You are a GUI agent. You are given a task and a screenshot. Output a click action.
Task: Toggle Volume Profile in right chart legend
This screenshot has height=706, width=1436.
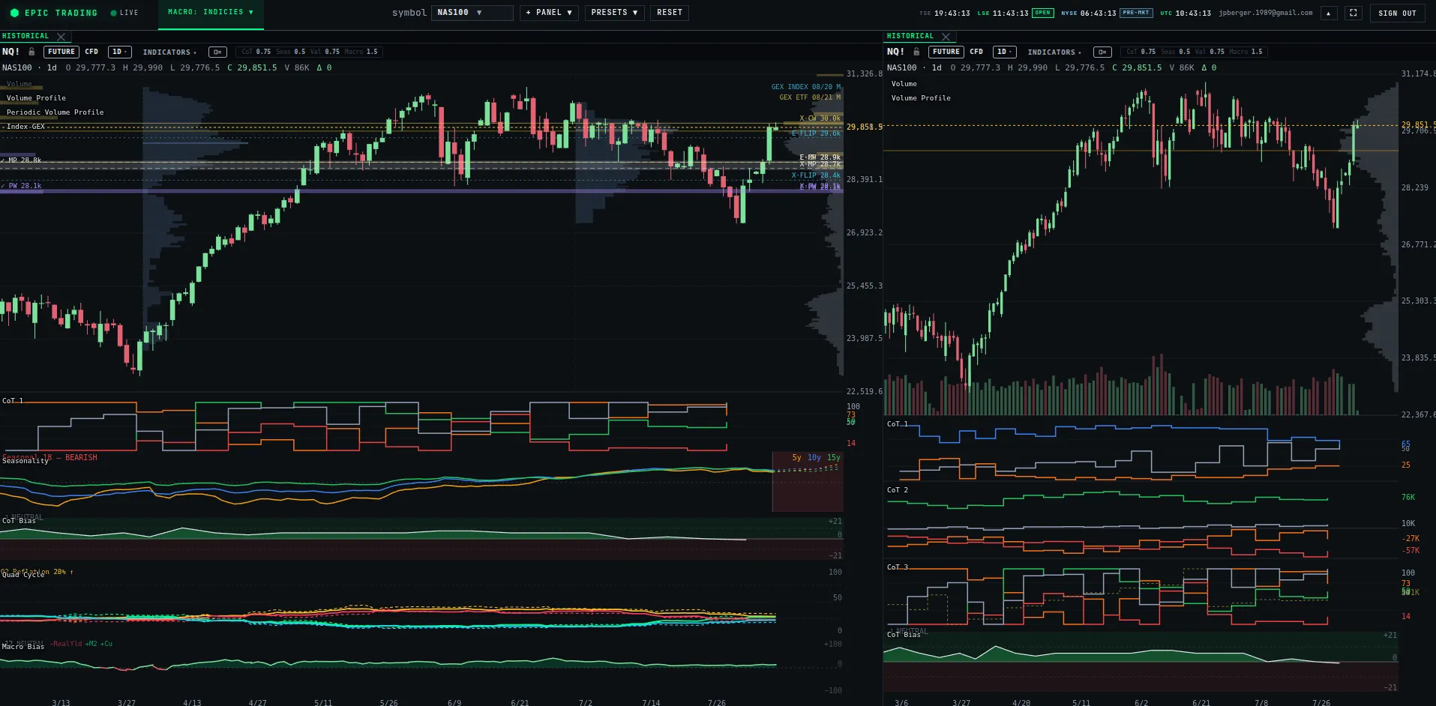[921, 98]
